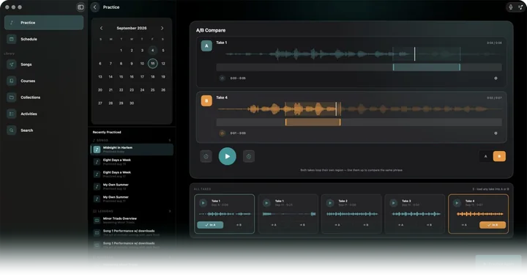
Task: Click the orange B badge on Take 4 slot
Action: pyautogui.click(x=206, y=100)
